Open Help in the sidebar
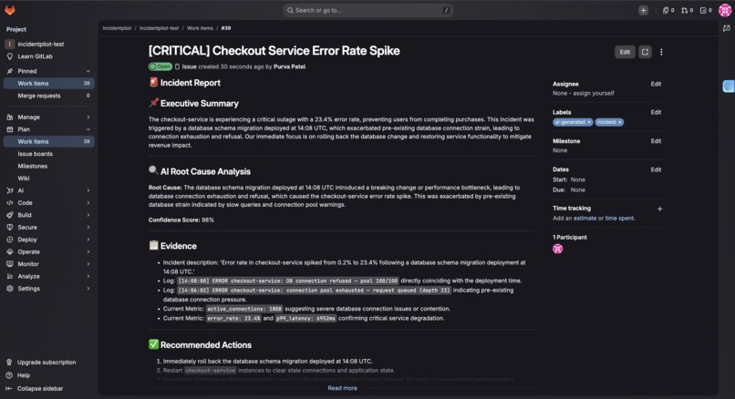Viewport: 735px width, 399px height. tap(24, 375)
